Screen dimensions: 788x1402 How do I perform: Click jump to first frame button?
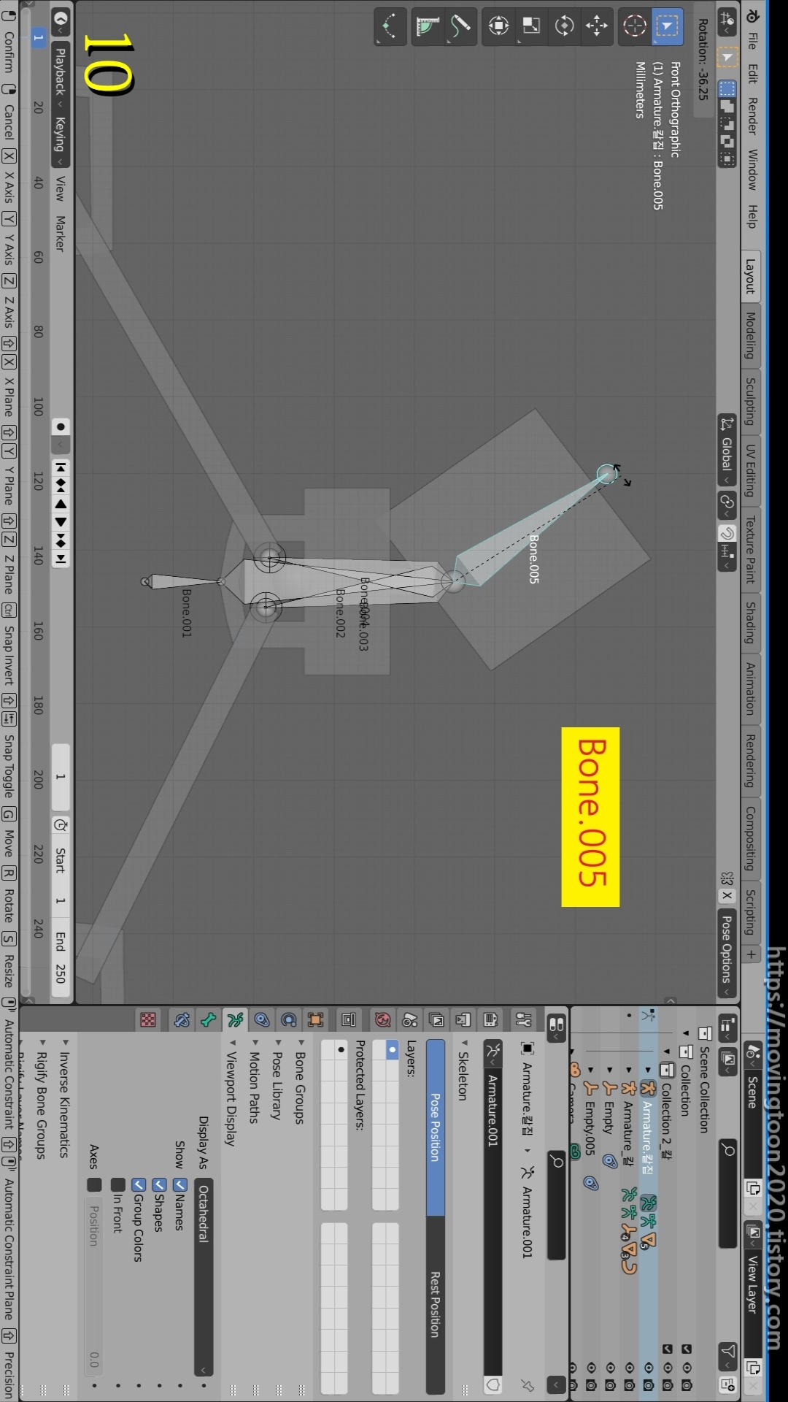[x=61, y=466]
